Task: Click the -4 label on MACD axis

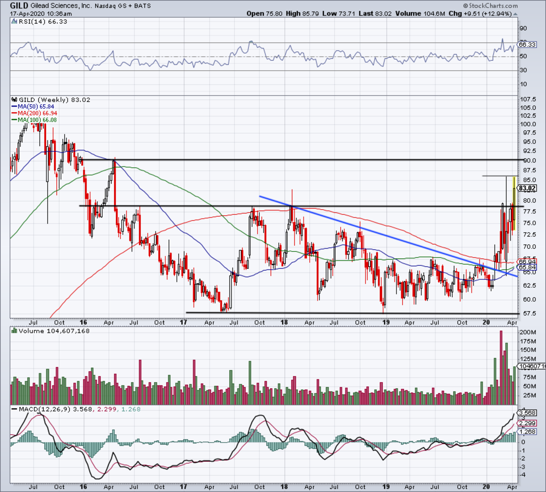Action: (x=523, y=475)
